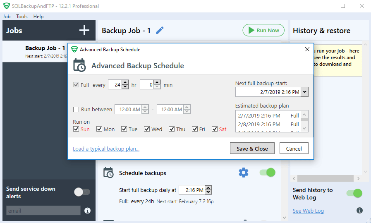Click the Run between end time 12:00 AM field
Viewport: 371px width, 223px height.
coord(170,109)
